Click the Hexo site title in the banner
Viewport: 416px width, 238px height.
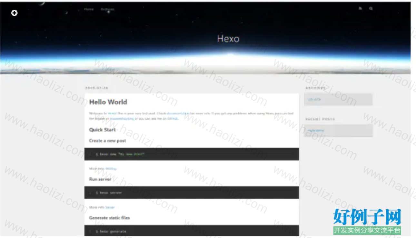228,39
